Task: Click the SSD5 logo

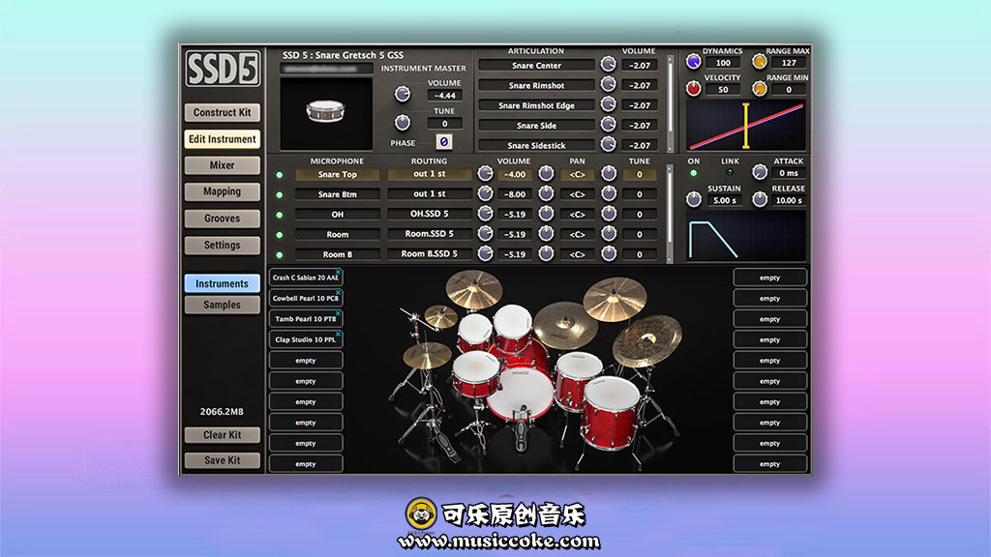Action: pyautogui.click(x=223, y=69)
